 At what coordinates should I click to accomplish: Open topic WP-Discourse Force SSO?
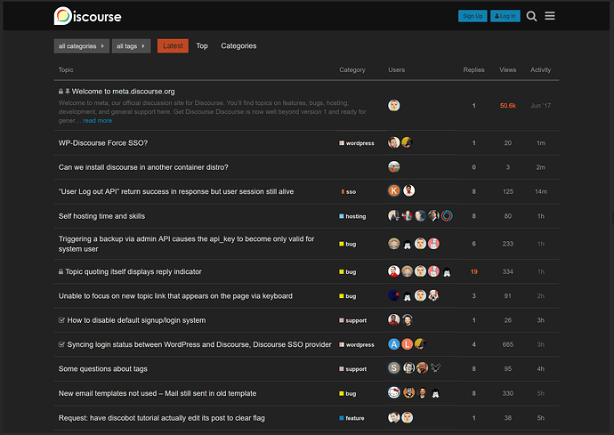(x=103, y=143)
